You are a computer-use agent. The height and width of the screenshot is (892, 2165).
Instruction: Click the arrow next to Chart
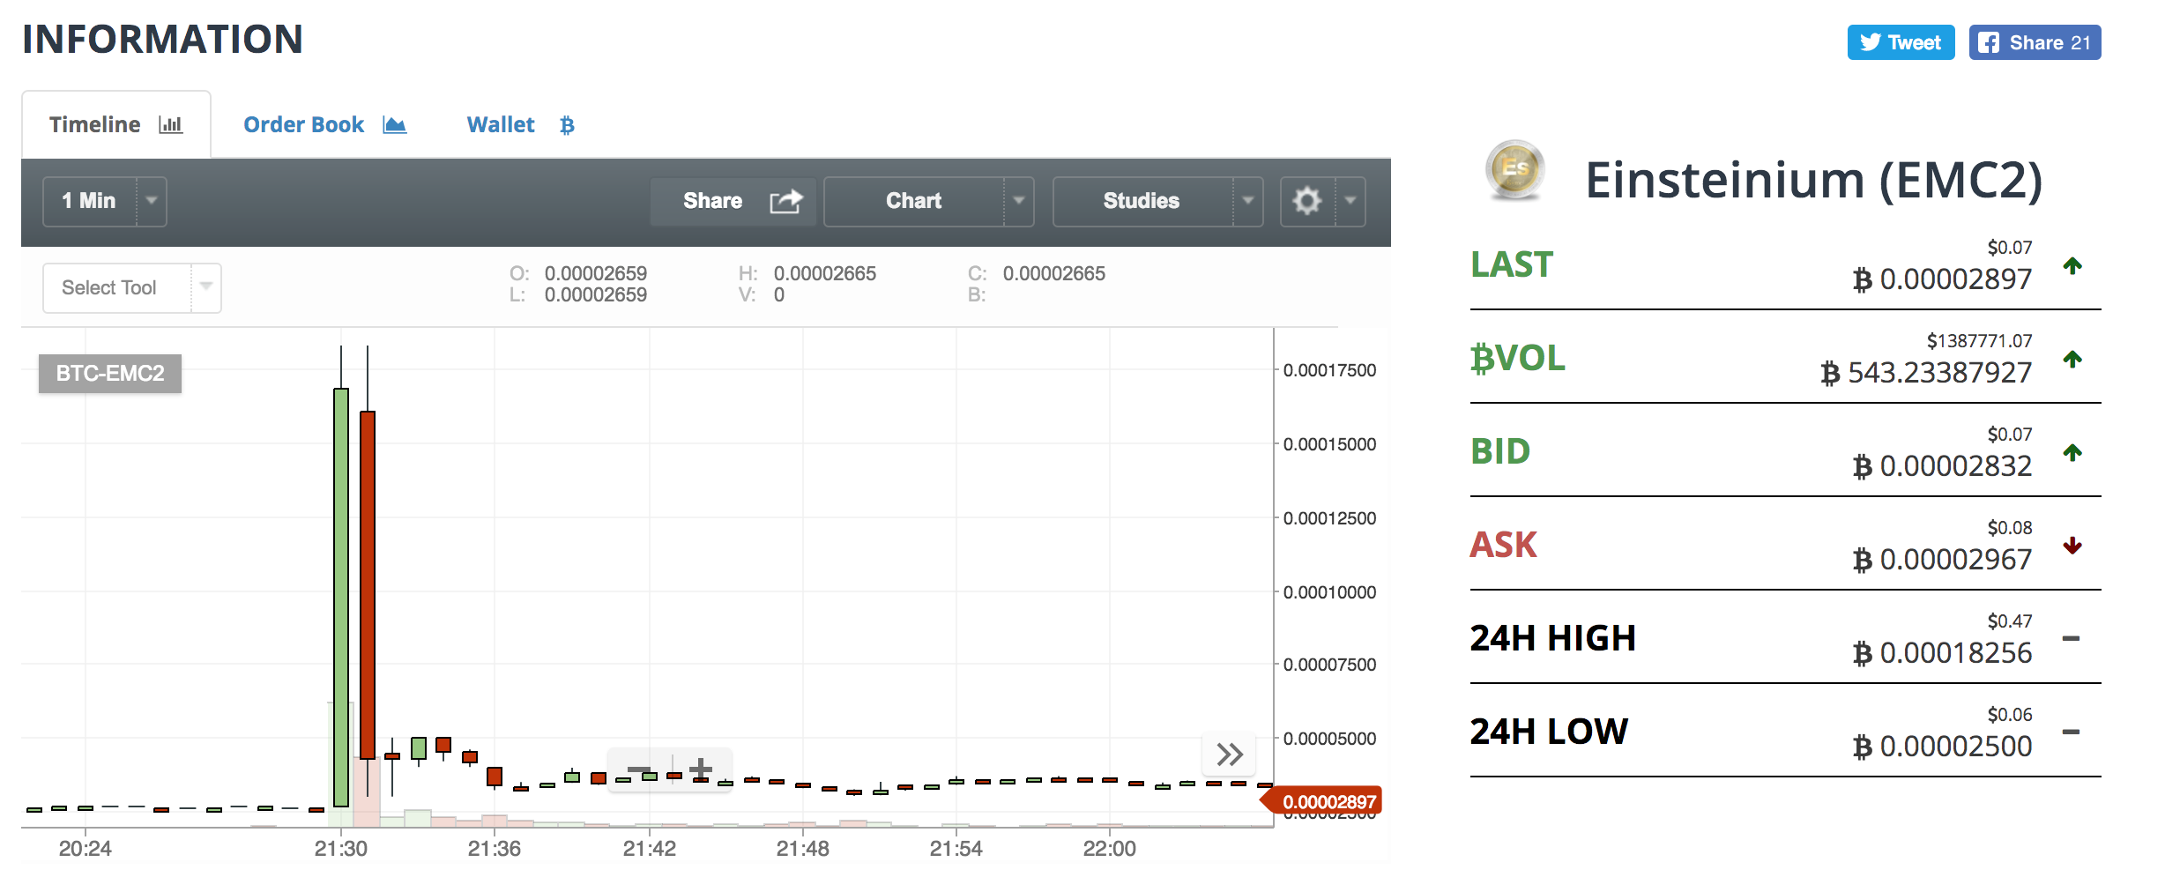[x=1018, y=201]
